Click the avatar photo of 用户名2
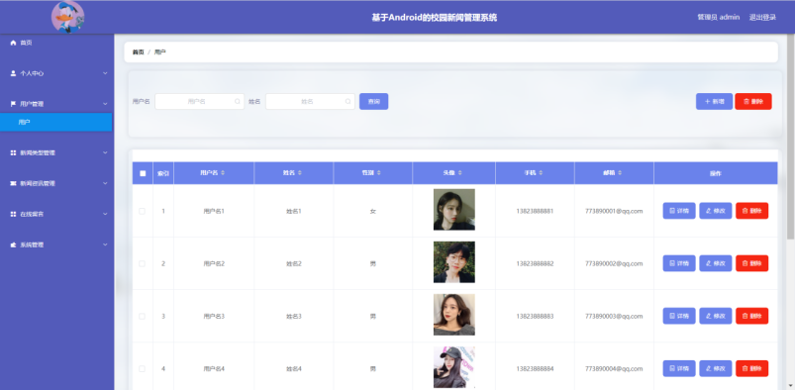 click(453, 262)
